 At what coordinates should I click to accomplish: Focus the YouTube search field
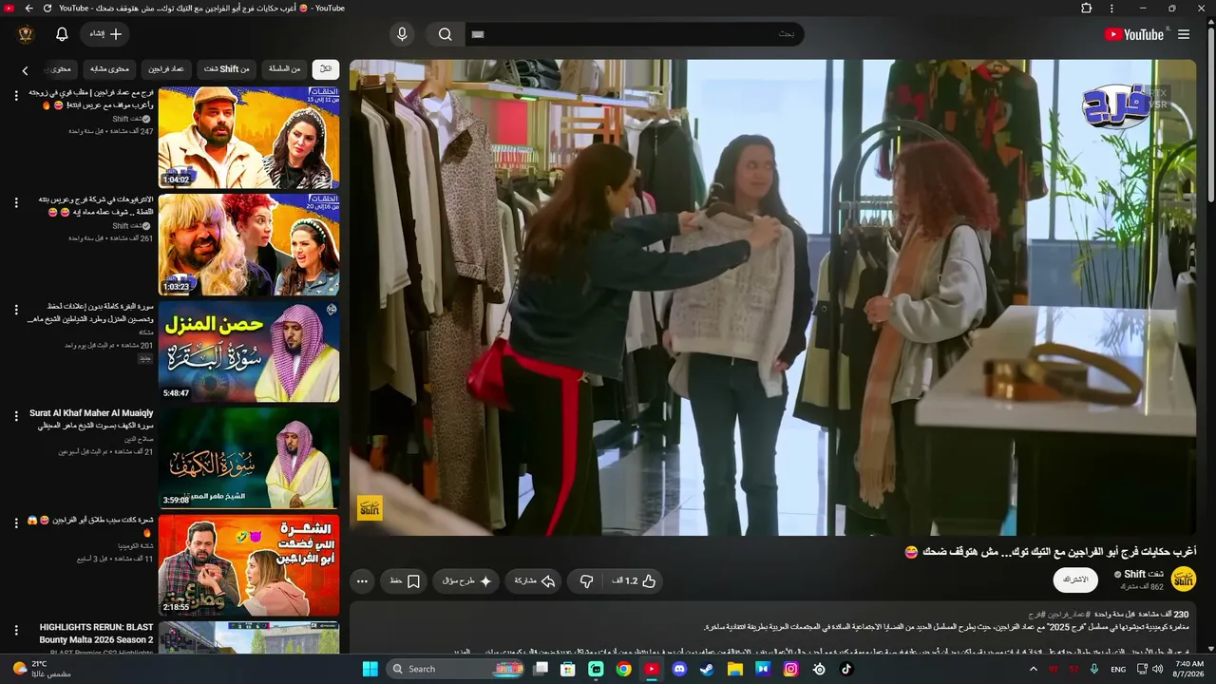634,34
